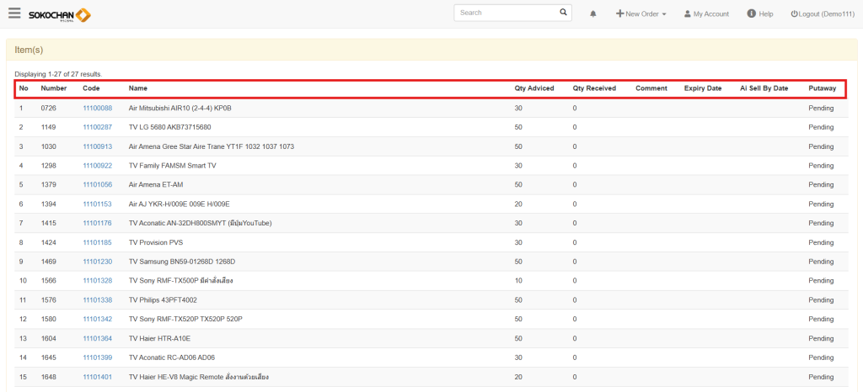Click the Sokochan logo

point(59,14)
